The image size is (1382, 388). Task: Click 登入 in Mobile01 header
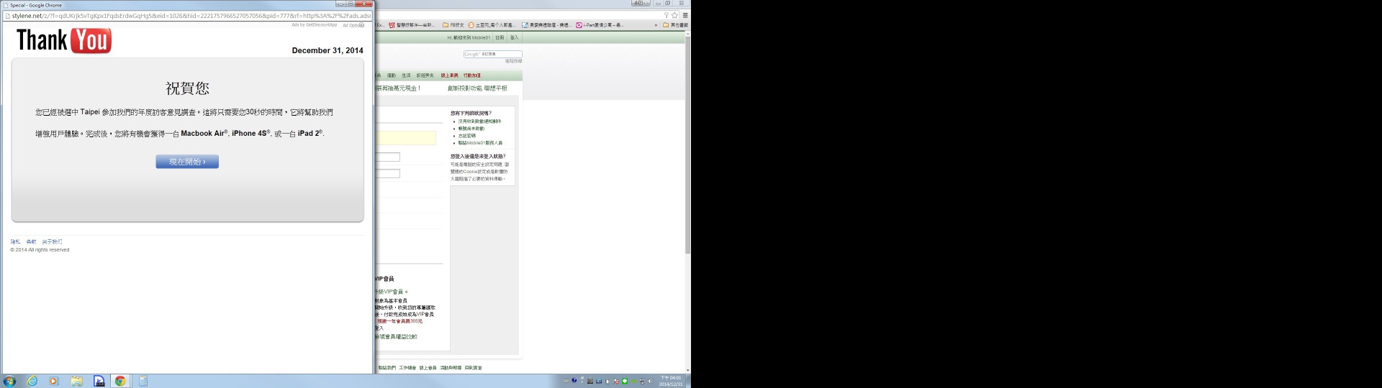point(514,37)
